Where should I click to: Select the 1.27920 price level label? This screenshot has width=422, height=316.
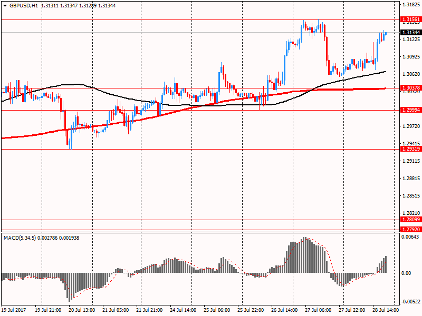[411, 230]
